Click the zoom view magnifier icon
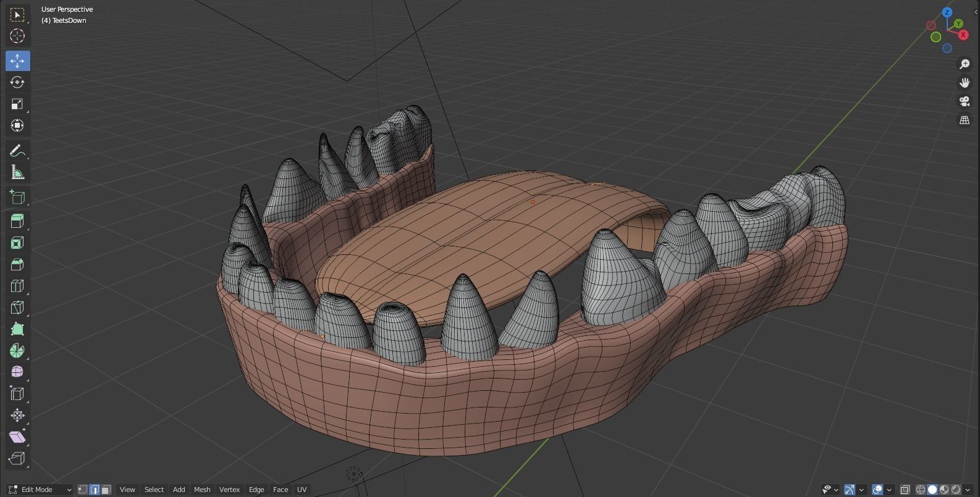Image resolution: width=980 pixels, height=497 pixels. [965, 64]
